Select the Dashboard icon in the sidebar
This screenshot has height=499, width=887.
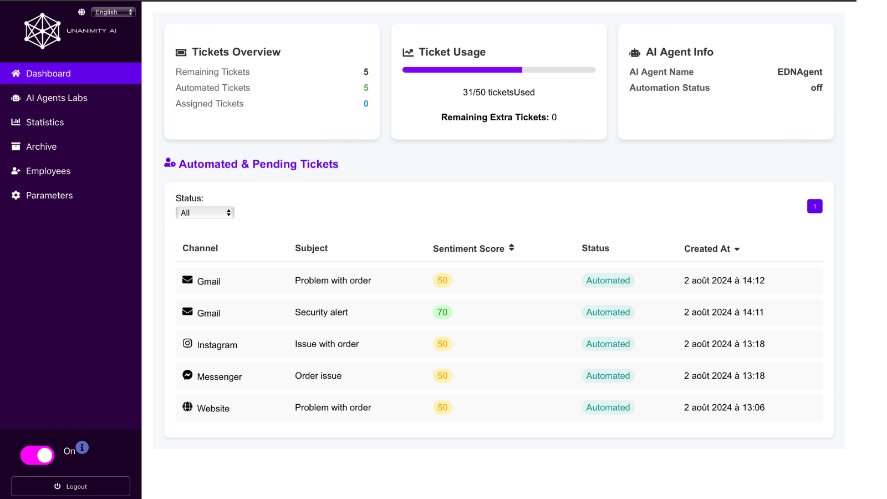pos(16,73)
